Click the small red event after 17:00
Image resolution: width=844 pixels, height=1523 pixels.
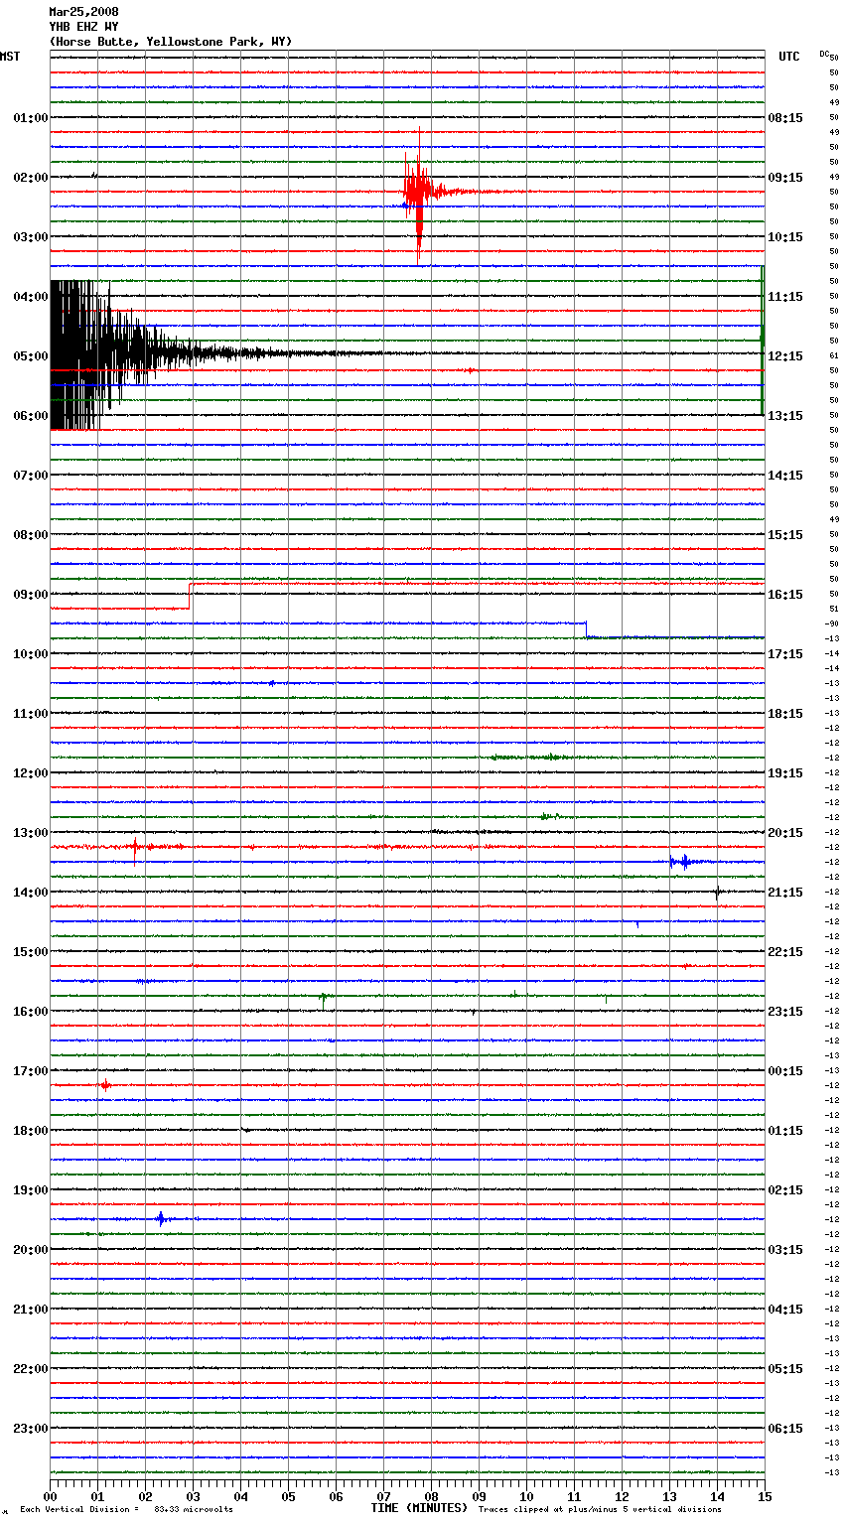[105, 1085]
